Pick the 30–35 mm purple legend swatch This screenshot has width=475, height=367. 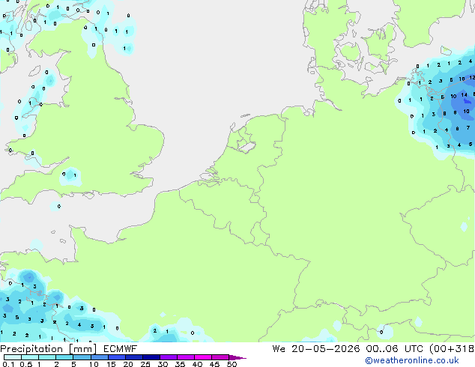[x=169, y=357]
